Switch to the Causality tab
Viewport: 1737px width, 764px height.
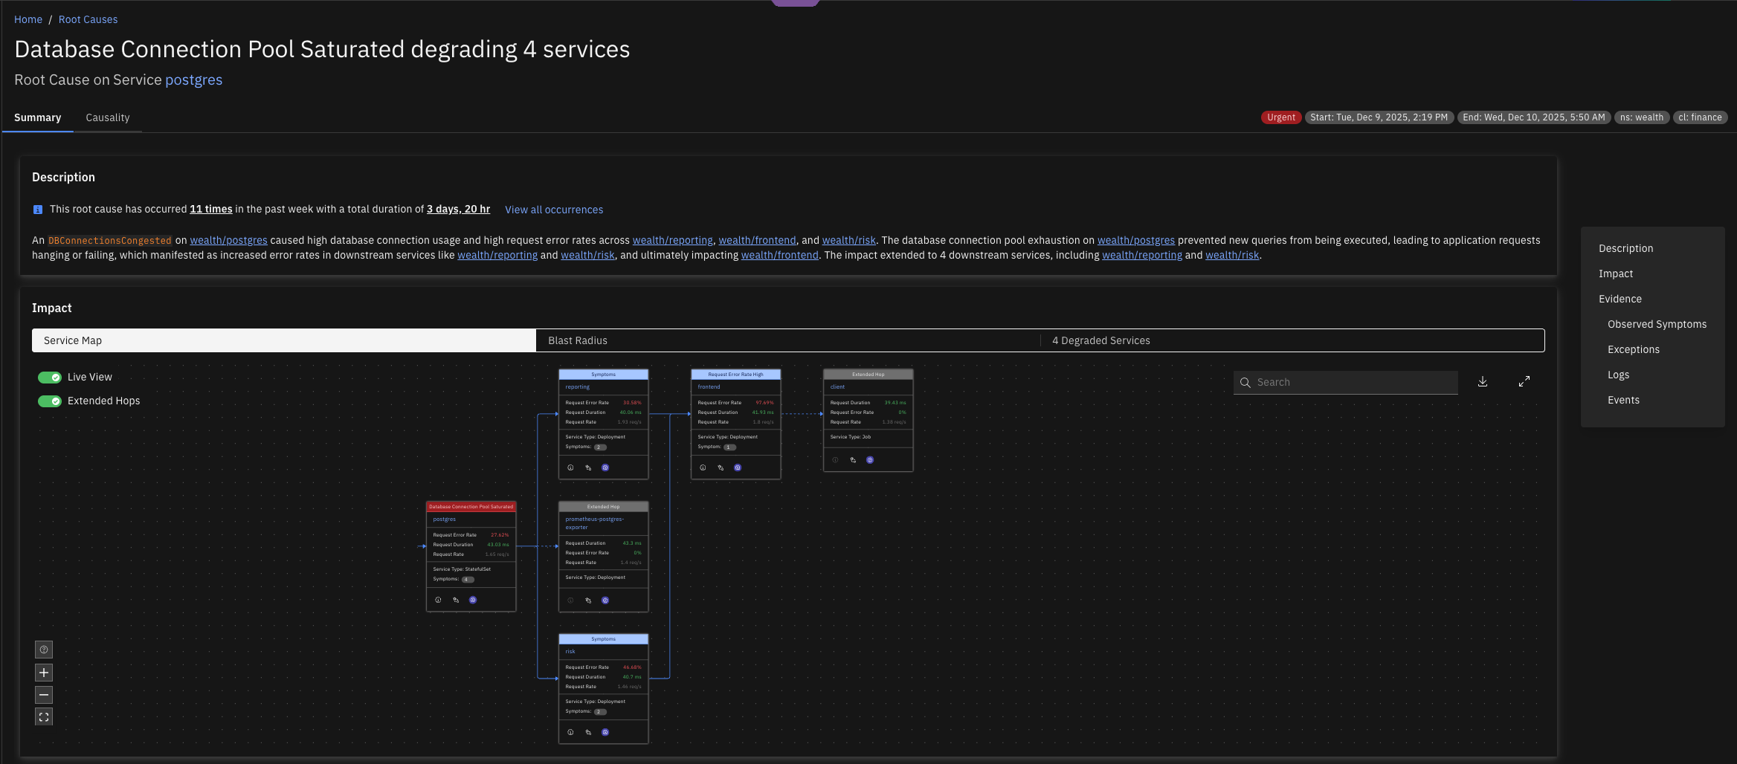click(107, 117)
